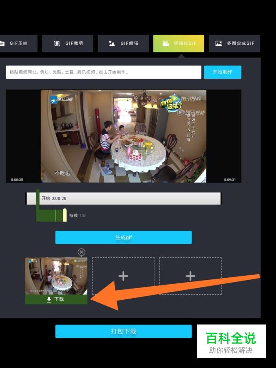Click the 生成gif button
276x368 pixels.
tap(124, 237)
